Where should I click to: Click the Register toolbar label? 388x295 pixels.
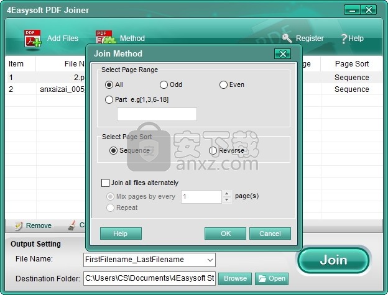(x=310, y=39)
